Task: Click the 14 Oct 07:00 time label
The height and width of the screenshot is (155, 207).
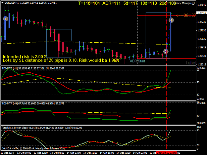Action: pyautogui.click(x=74, y=153)
